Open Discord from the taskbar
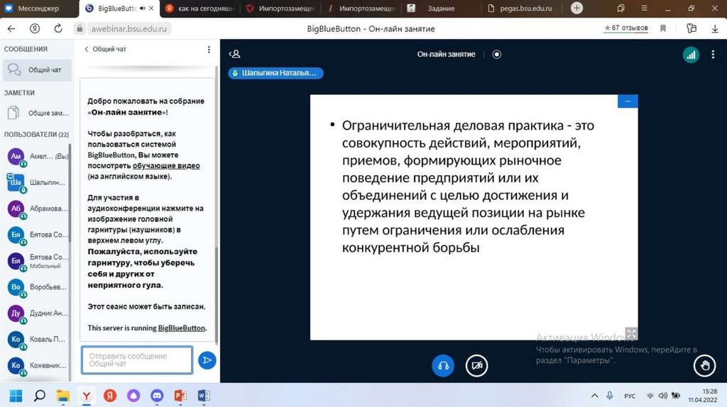The height and width of the screenshot is (407, 727). (x=157, y=396)
